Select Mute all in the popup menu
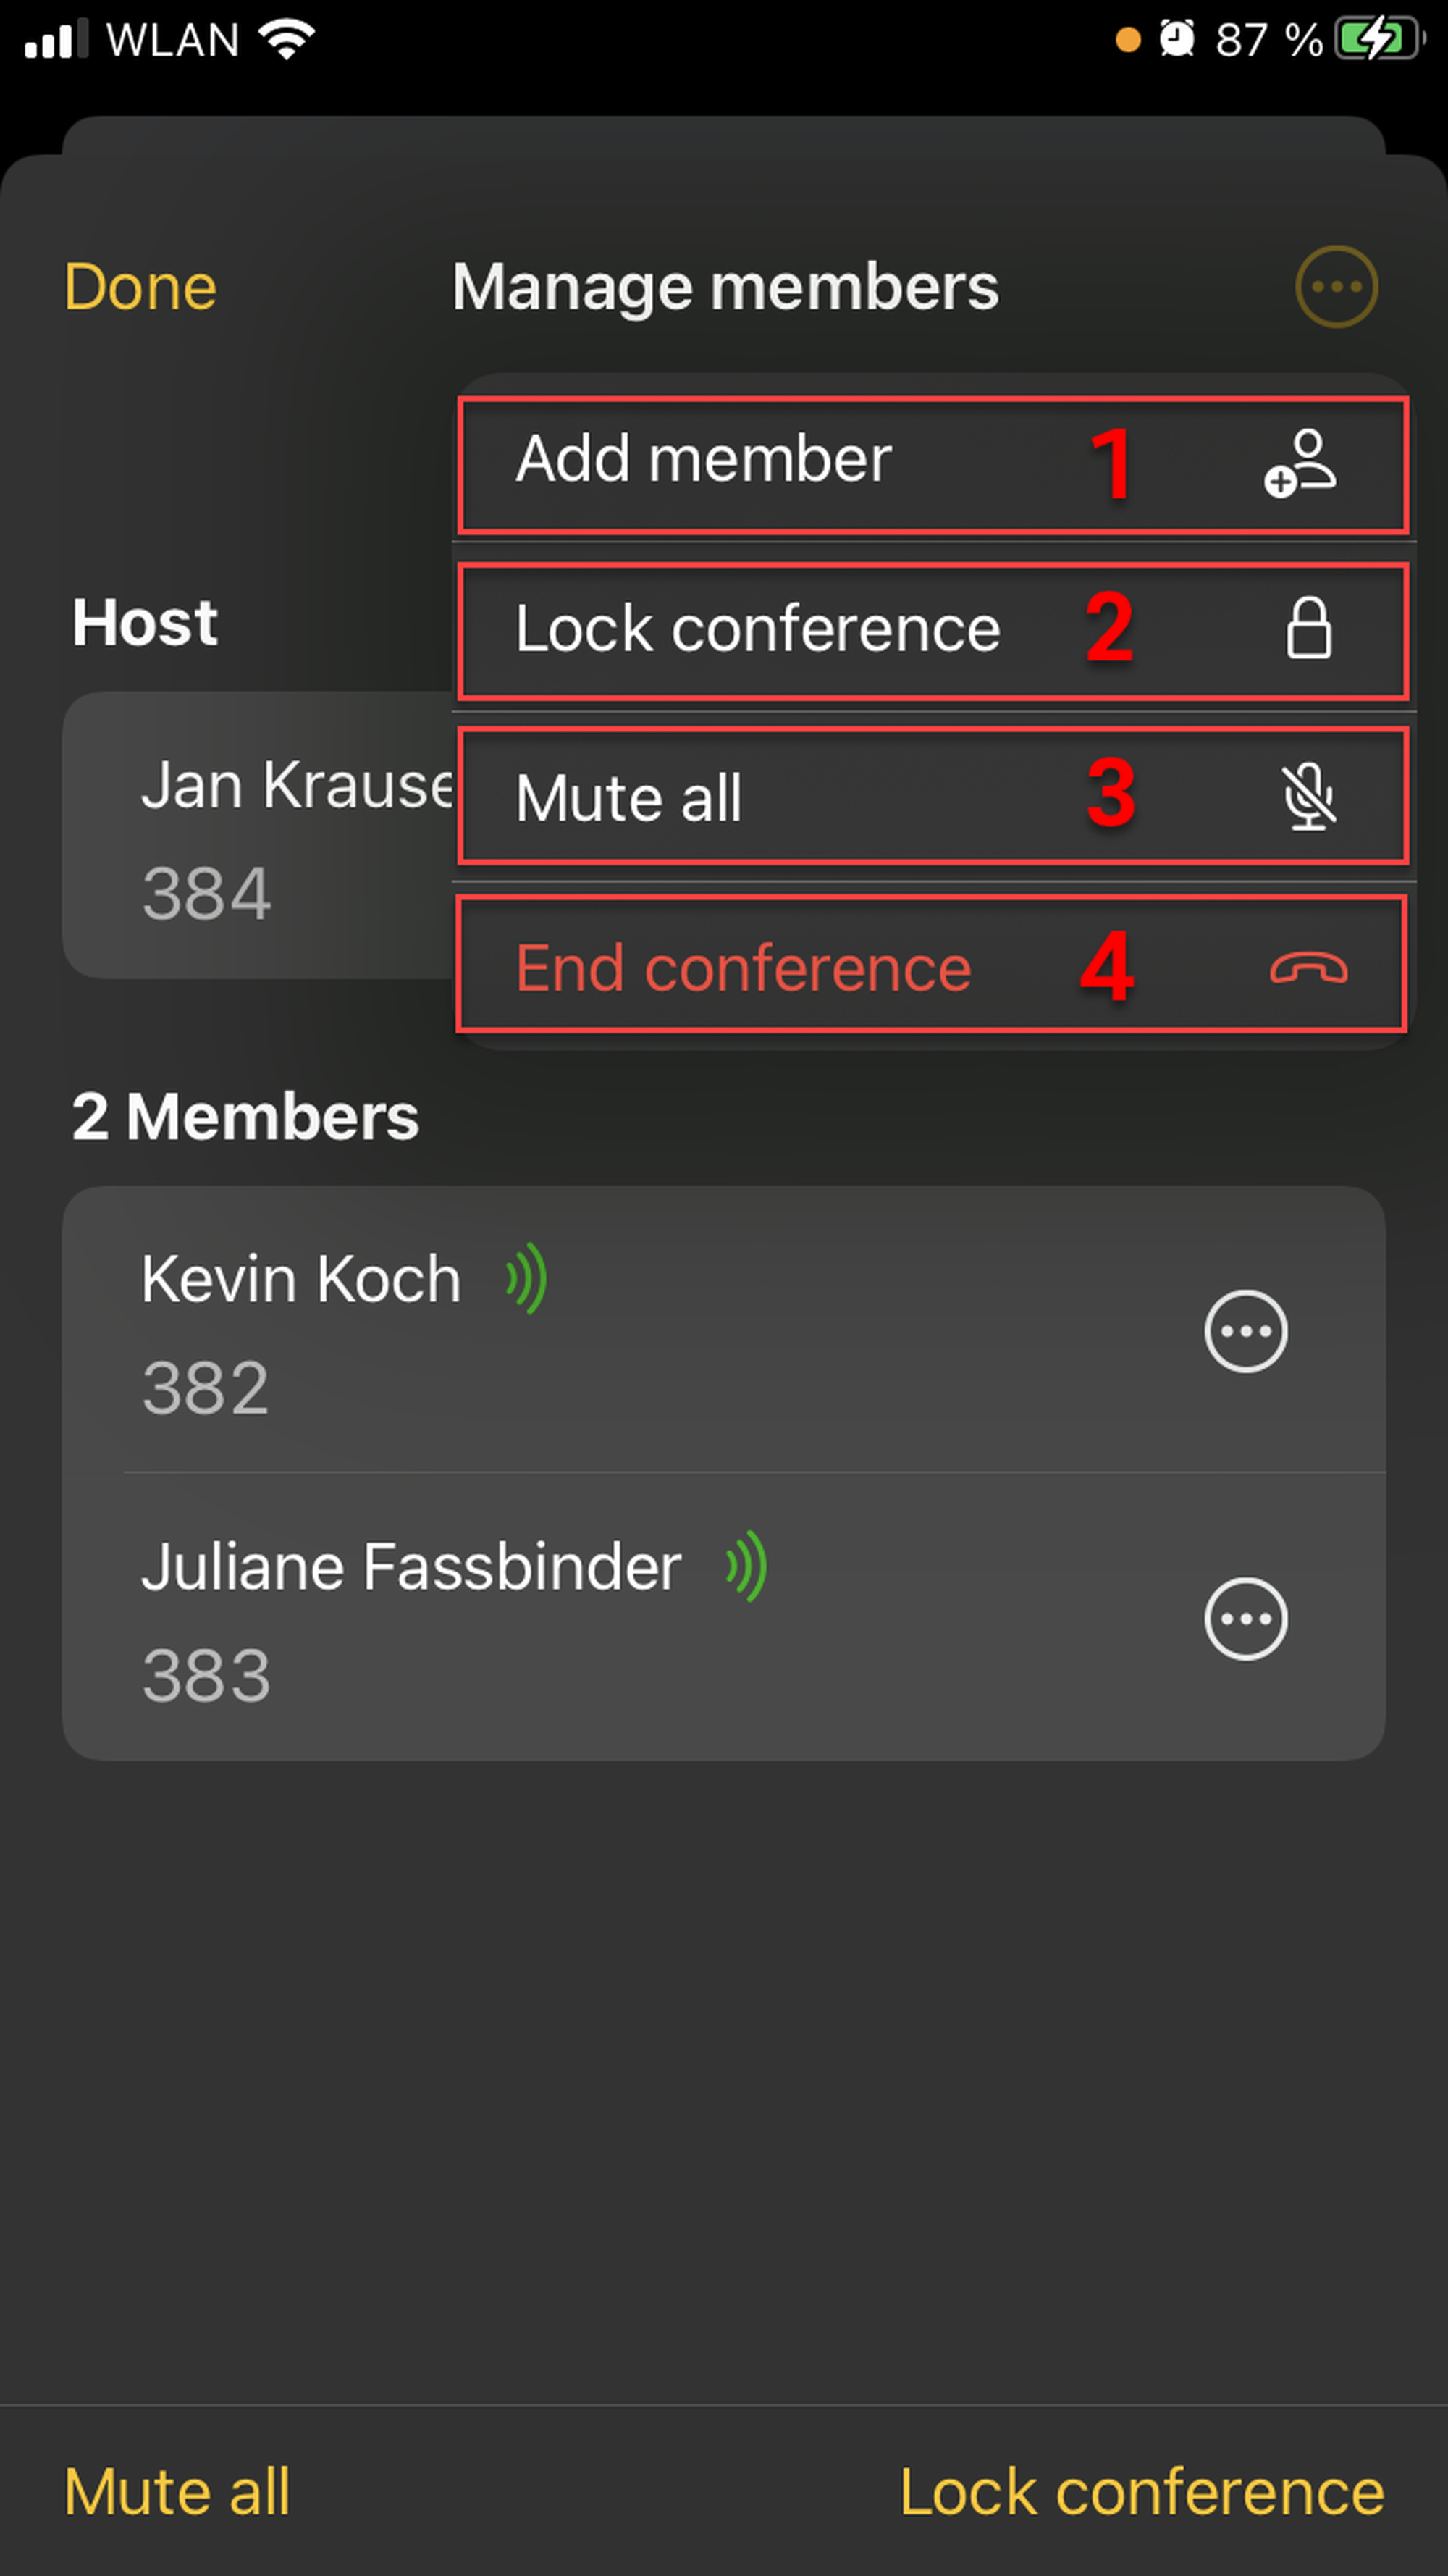Viewport: 1448px width, 2576px height. click(x=629, y=799)
